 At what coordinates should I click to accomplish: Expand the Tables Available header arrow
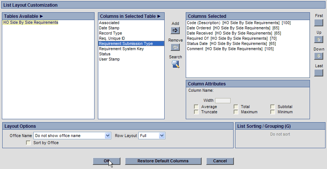coord(42,16)
